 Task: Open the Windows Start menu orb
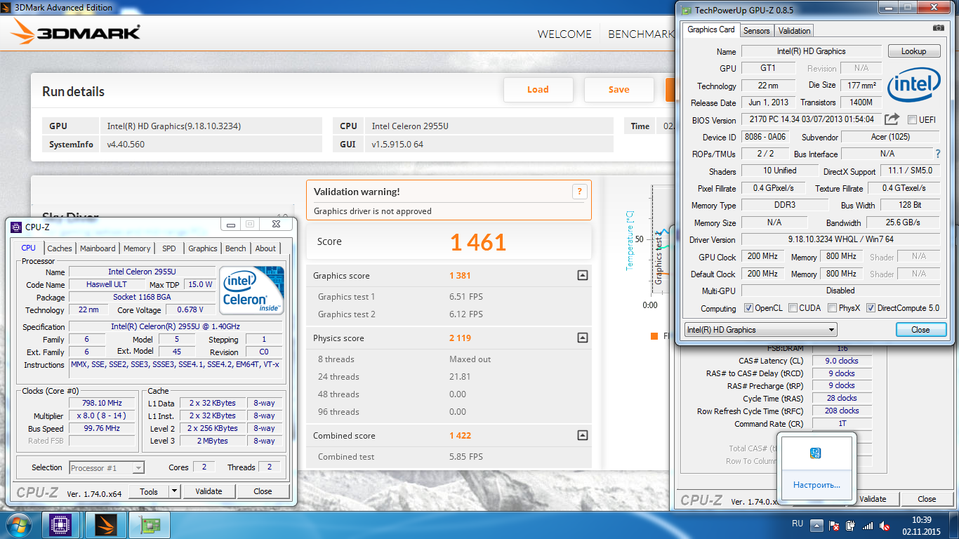pyautogui.click(x=19, y=524)
